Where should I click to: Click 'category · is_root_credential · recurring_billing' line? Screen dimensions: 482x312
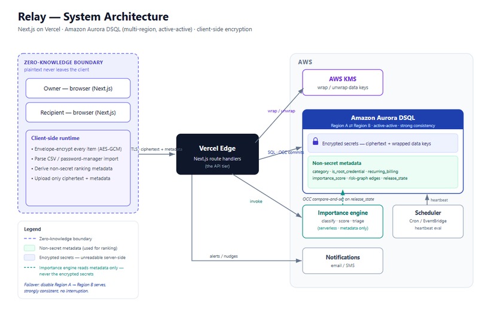click(355, 172)
